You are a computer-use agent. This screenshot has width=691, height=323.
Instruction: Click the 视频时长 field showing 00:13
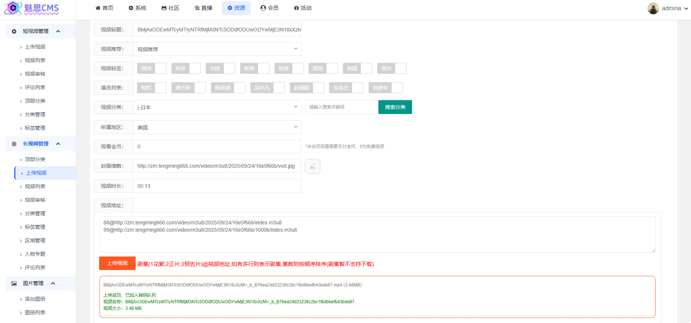point(218,186)
